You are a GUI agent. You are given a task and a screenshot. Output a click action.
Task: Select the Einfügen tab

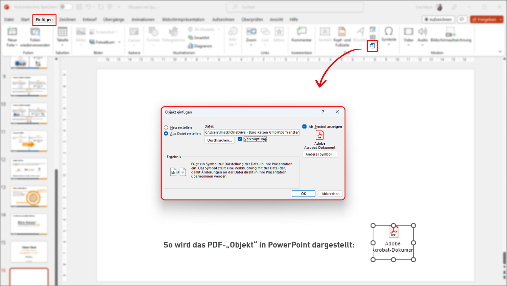[44, 20]
